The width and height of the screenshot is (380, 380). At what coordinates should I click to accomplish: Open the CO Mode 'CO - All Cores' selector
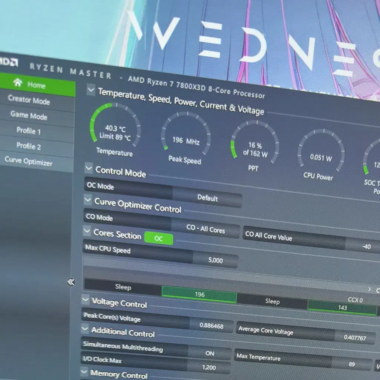tap(205, 228)
